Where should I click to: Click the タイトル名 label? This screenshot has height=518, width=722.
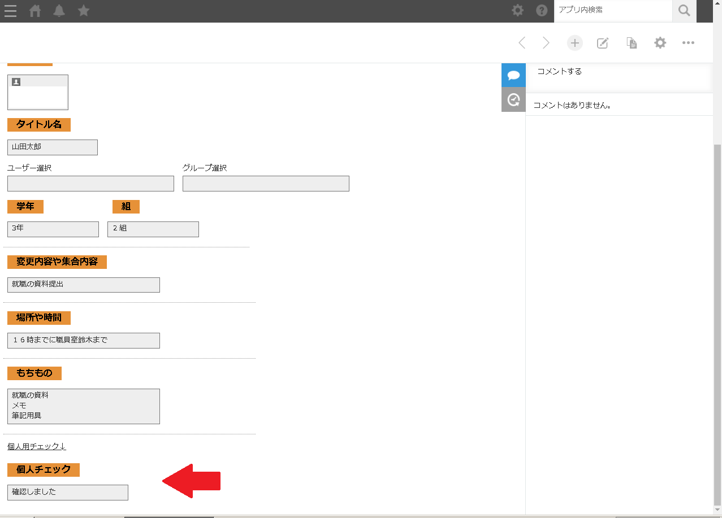pos(39,125)
